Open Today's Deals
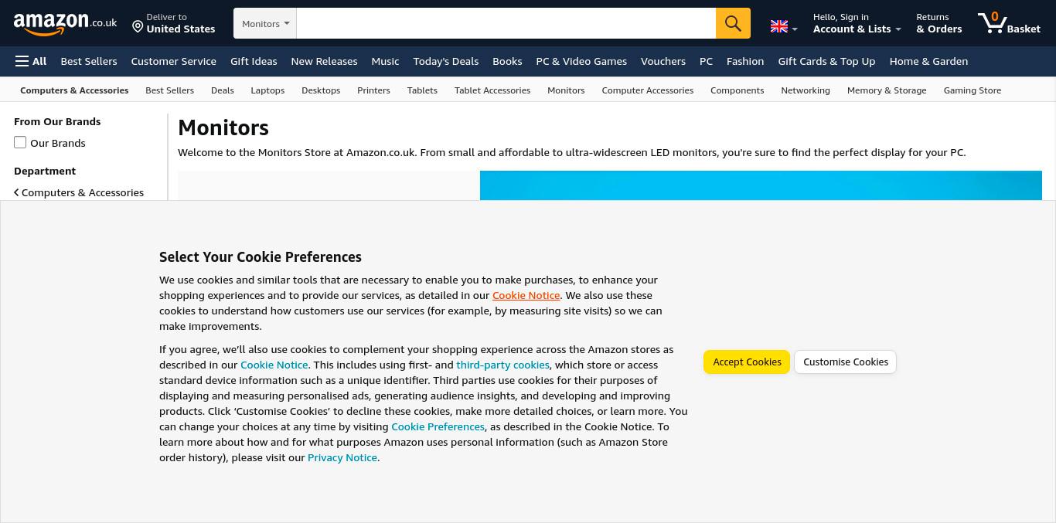This screenshot has height=523, width=1056. pos(445,61)
